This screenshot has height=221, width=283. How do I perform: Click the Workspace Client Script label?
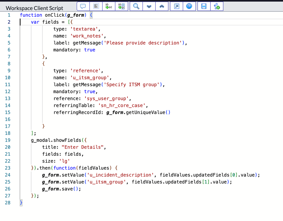pos(35,8)
